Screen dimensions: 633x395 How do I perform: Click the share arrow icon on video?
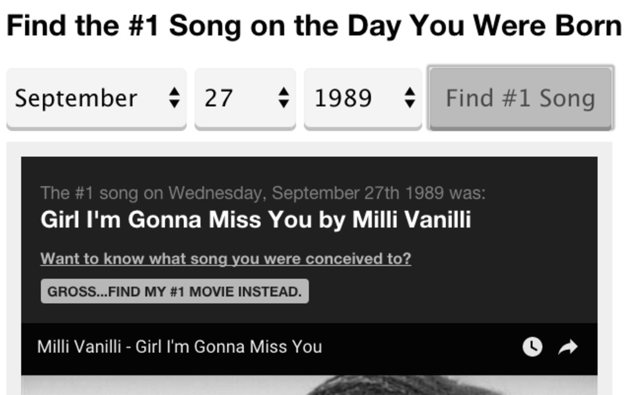click(x=568, y=347)
